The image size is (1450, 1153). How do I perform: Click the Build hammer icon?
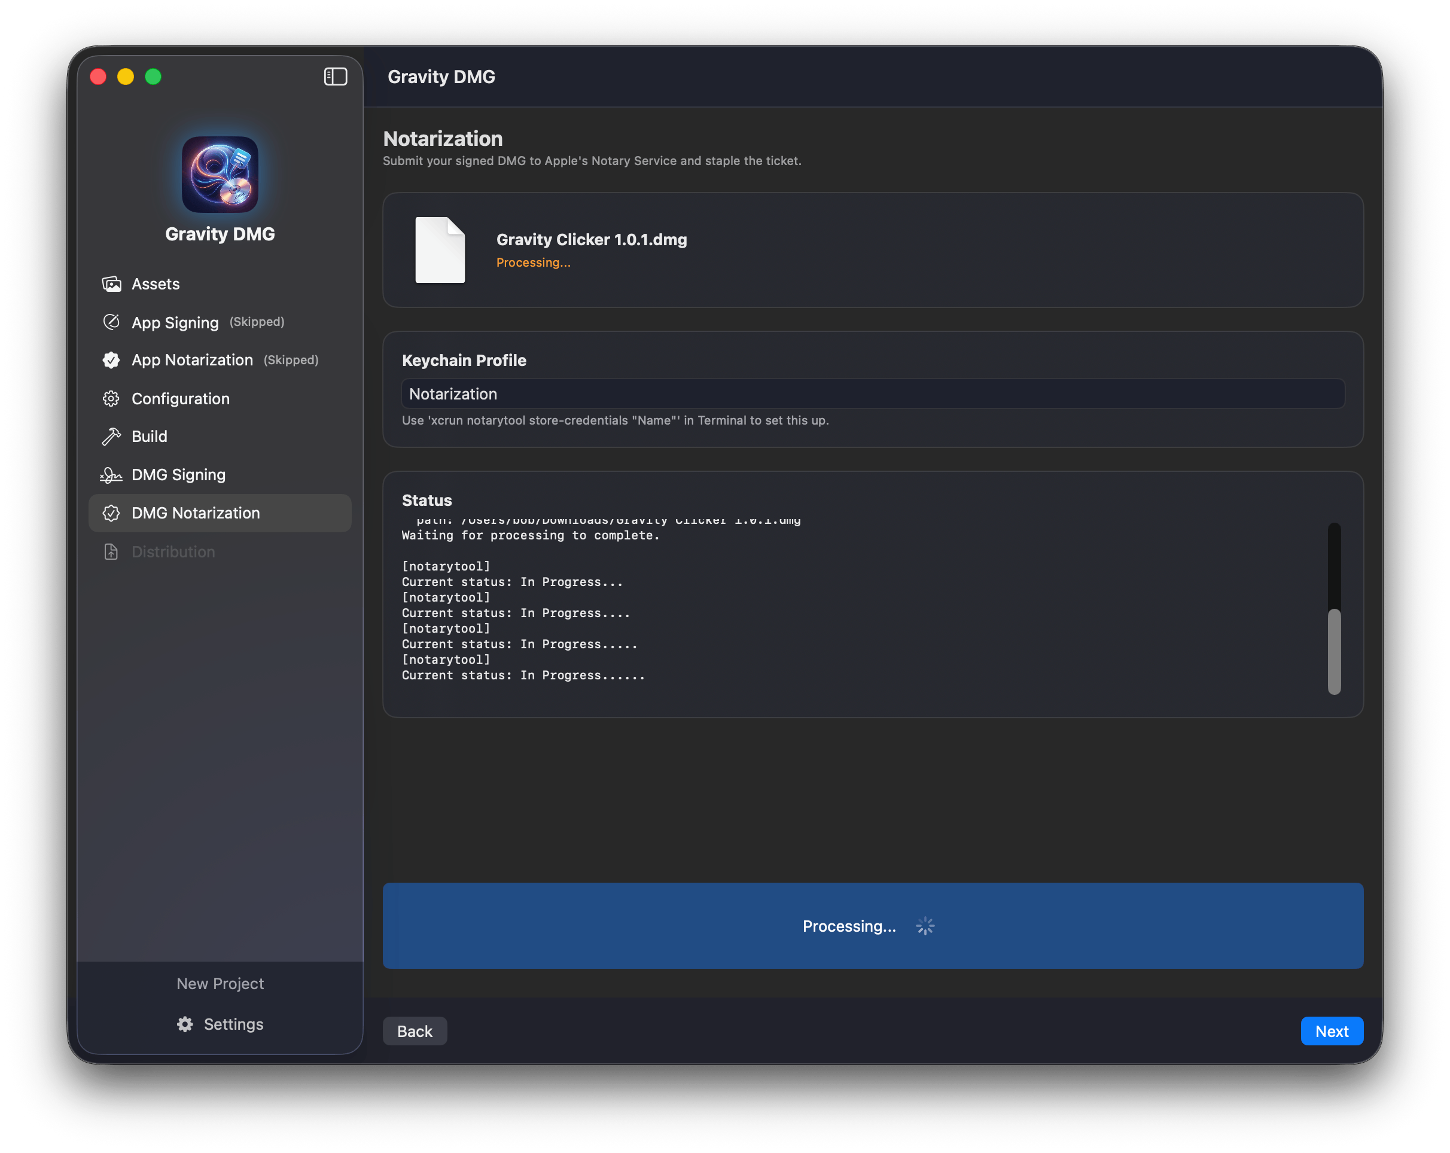point(111,437)
